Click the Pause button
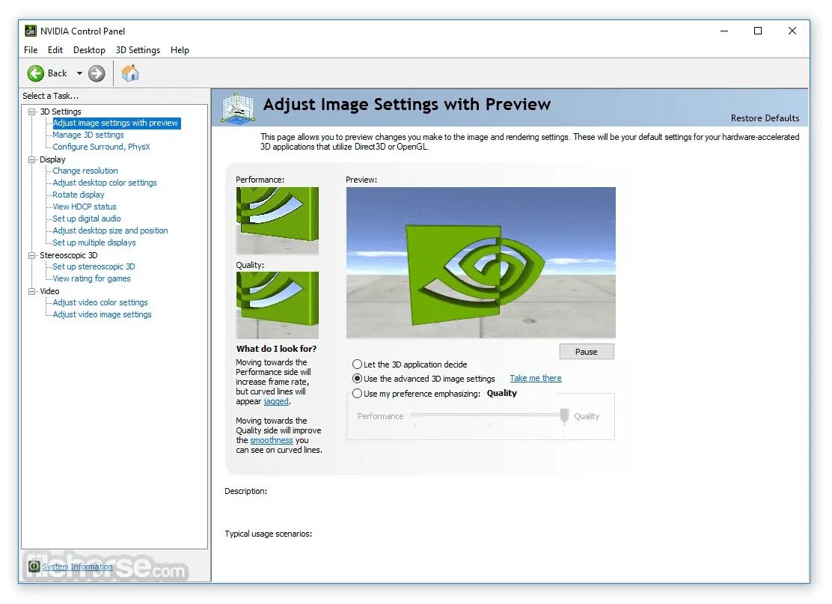 (587, 351)
